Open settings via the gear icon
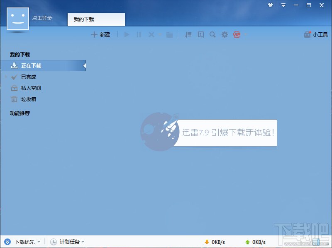Image resolution: width=332 pixels, height=248 pixels. [225, 34]
